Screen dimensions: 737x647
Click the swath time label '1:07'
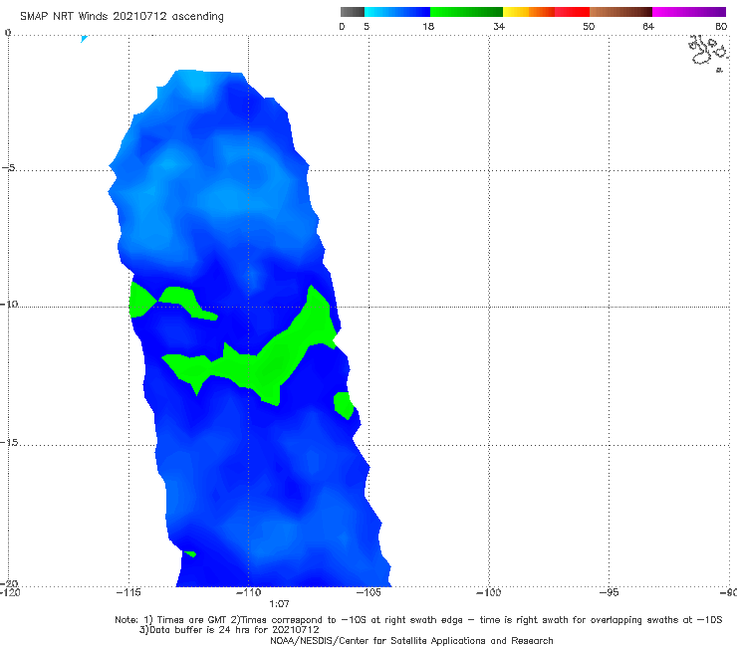coord(279,604)
